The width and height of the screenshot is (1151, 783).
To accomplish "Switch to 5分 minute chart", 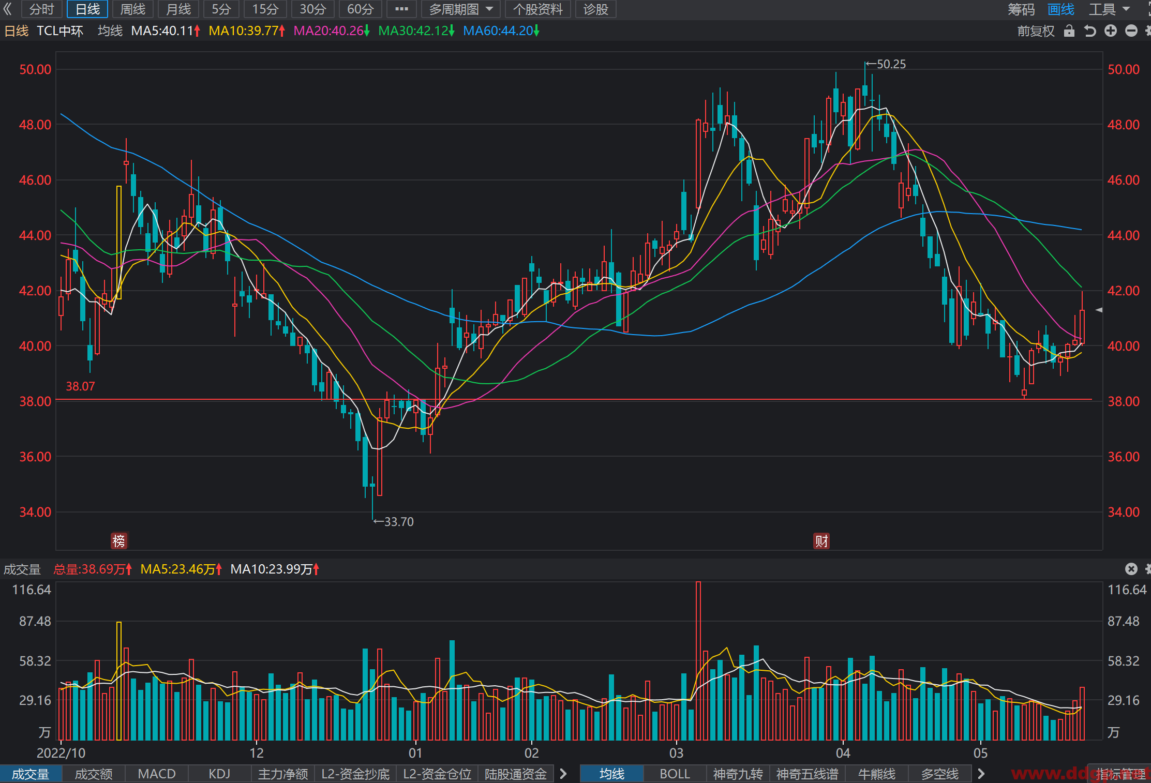I will (x=221, y=9).
